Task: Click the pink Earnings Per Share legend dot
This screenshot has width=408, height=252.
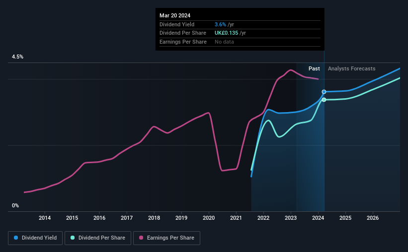Action: [141, 238]
